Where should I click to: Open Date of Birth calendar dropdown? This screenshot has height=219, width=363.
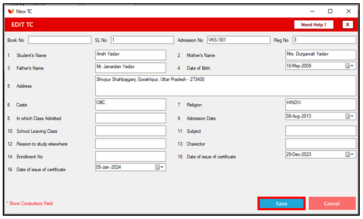(349, 66)
